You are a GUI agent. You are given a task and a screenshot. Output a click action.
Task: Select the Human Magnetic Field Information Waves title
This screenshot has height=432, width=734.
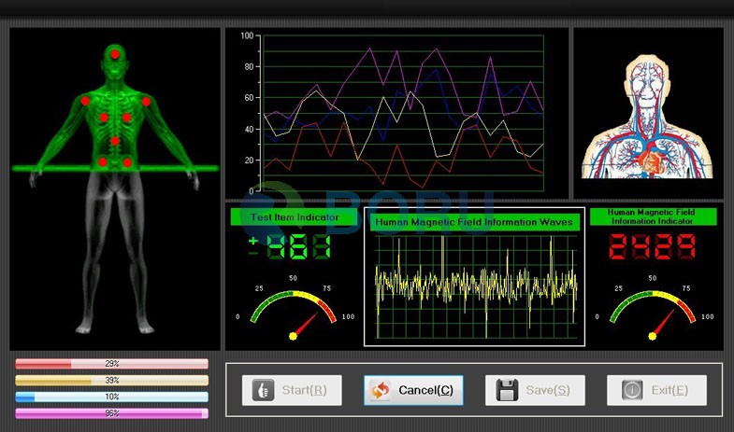click(x=473, y=222)
